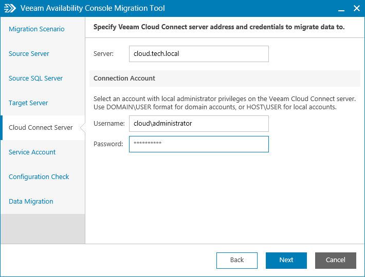This screenshot has width=365, height=277.
Task: Switch to Target Server step
Action: point(28,103)
